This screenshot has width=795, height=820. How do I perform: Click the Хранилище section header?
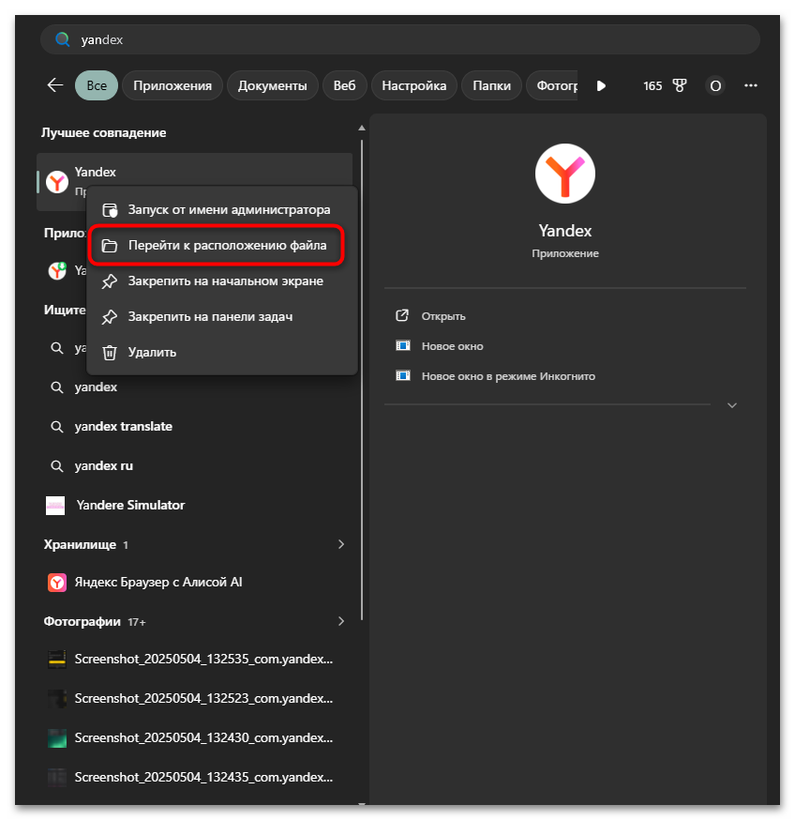coord(85,544)
